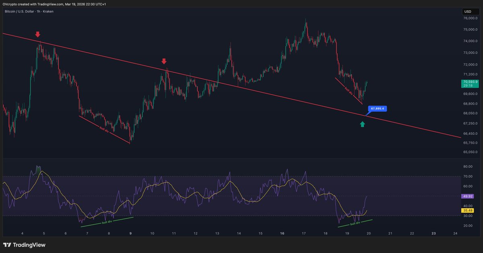Viewport: 483px width, 253px height.
Task: Click the RSI 60.00 scale label
Action: point(468,186)
